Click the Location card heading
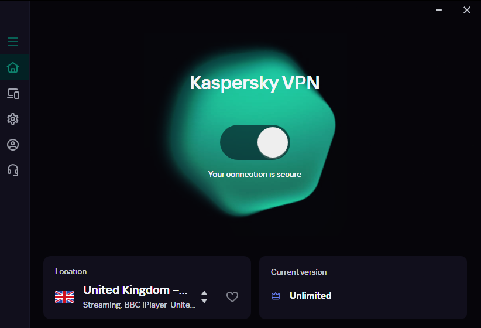The height and width of the screenshot is (328, 481). point(71,272)
